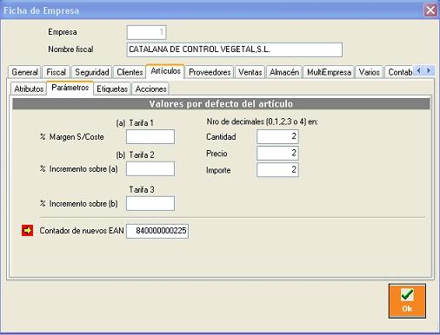Image resolution: width=440 pixels, height=335 pixels.
Task: Click the Precio decimals field
Action: click(x=277, y=153)
